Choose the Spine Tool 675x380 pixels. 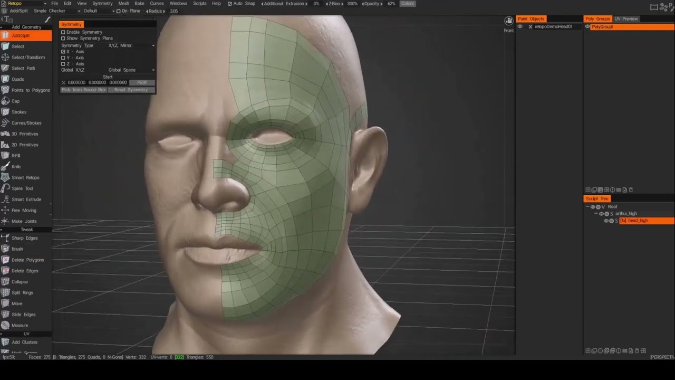(26, 188)
